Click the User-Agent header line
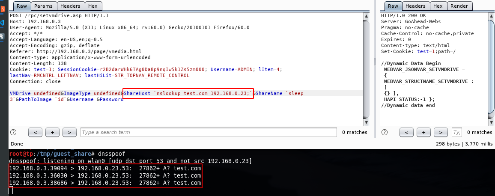 point(129,27)
